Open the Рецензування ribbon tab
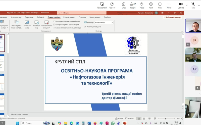 69,17
